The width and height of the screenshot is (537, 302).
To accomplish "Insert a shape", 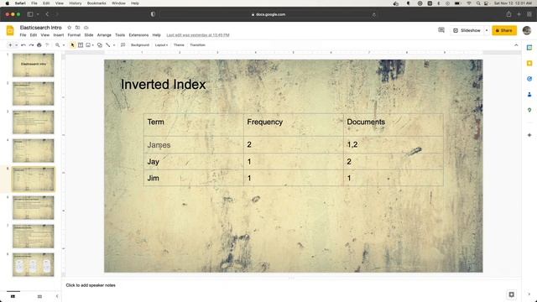I will [100, 44].
